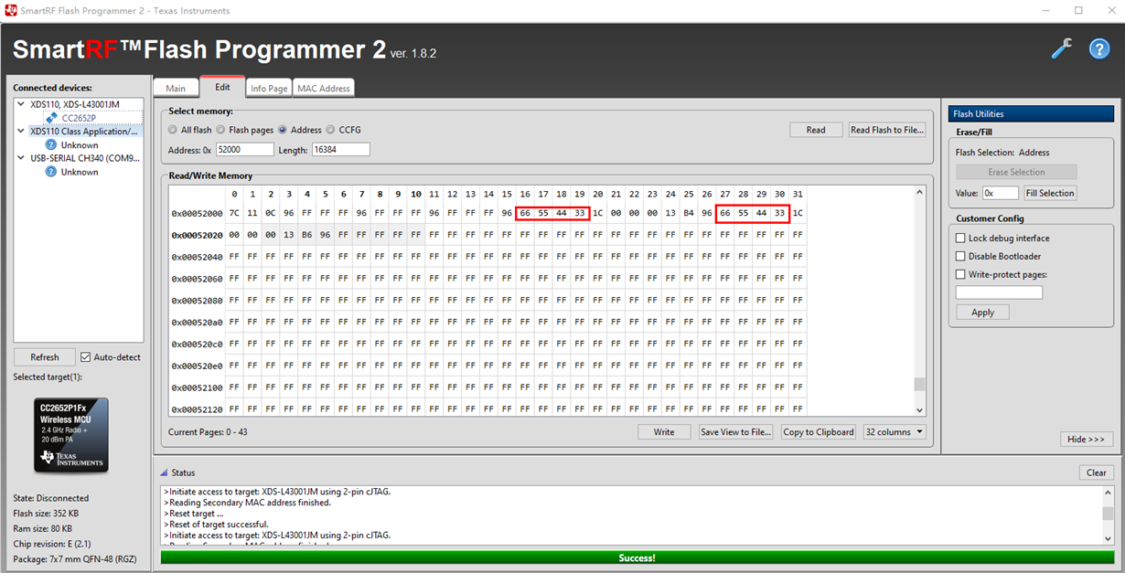Clear the status log with Clear button
Viewport: 1125px width, 573px height.
(1096, 472)
